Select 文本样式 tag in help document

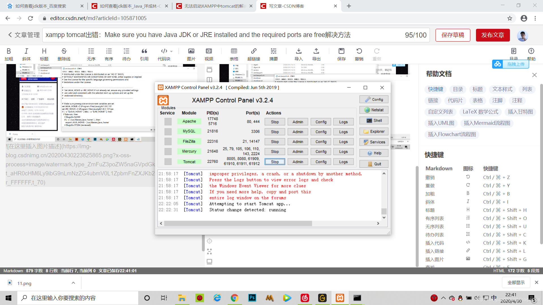point(502,89)
